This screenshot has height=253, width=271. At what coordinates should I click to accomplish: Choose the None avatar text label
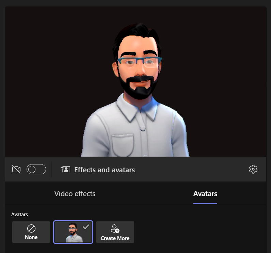[x=31, y=237]
